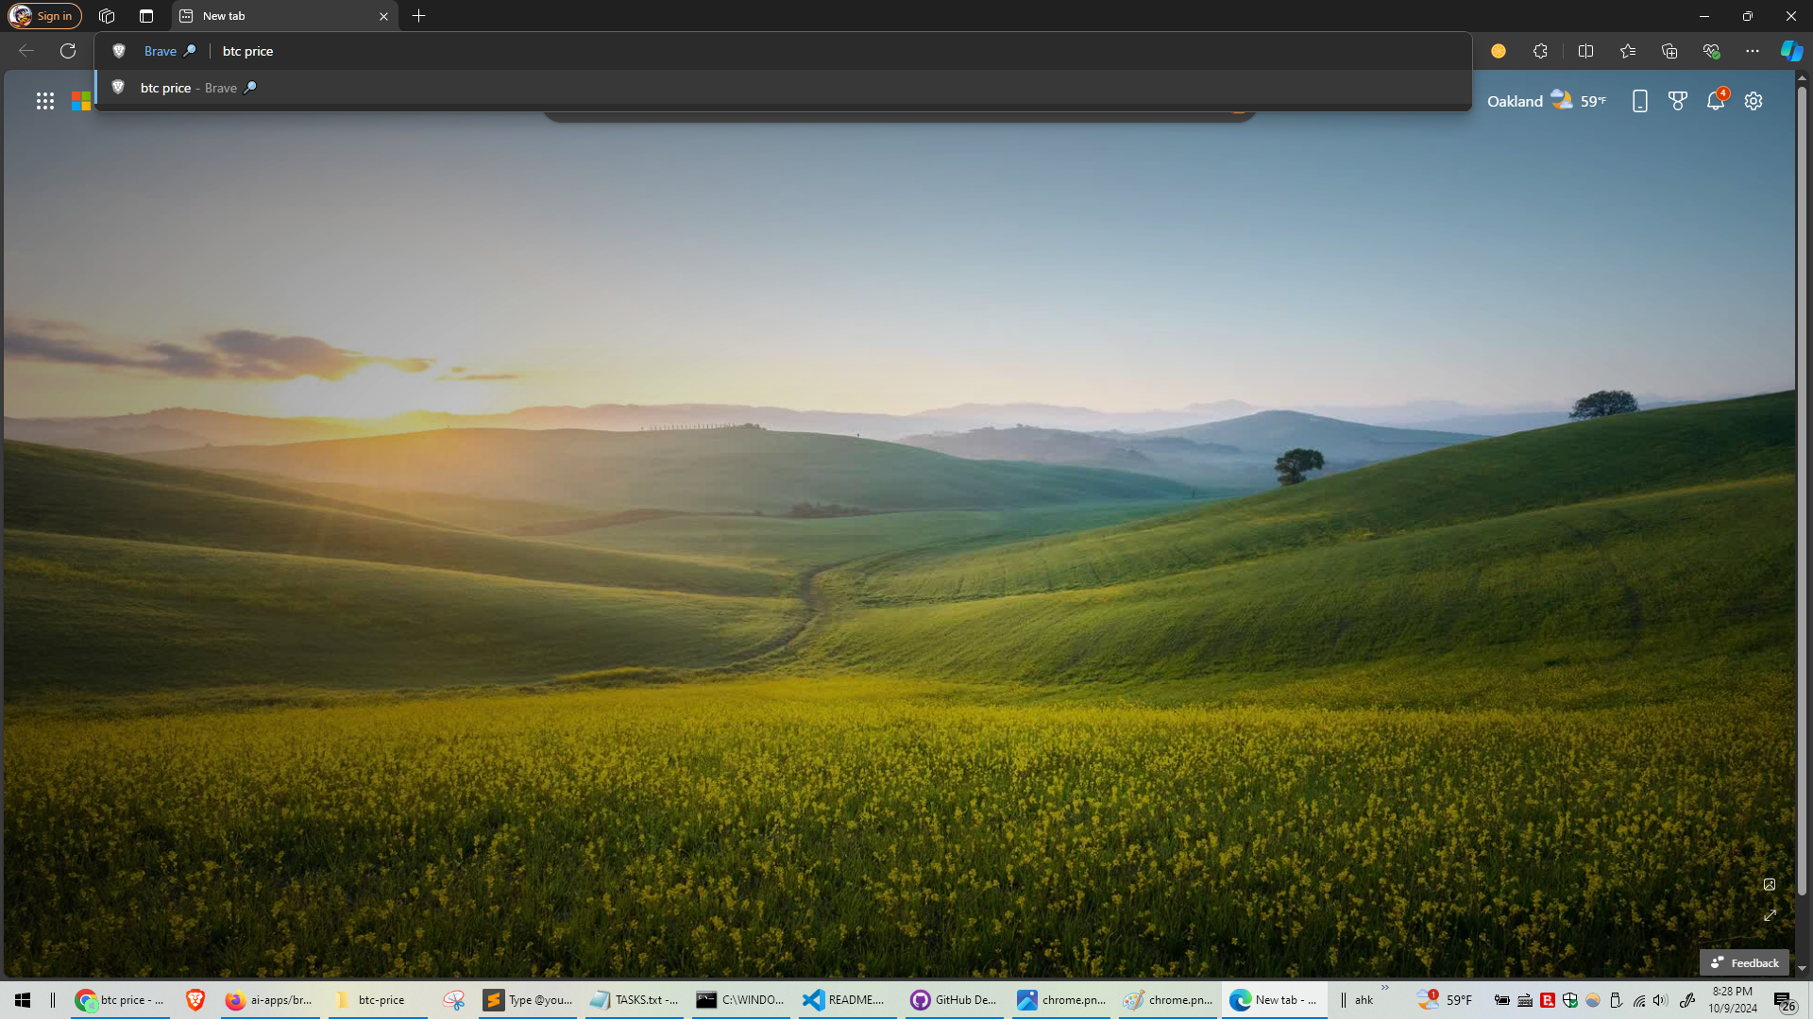Image resolution: width=1813 pixels, height=1019 pixels.
Task: Launch Copilot from the toolbar
Action: pos(1791,51)
